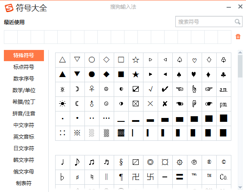Insert the crossed box symbol
This screenshot has width=246, height=192.
click(136, 104)
